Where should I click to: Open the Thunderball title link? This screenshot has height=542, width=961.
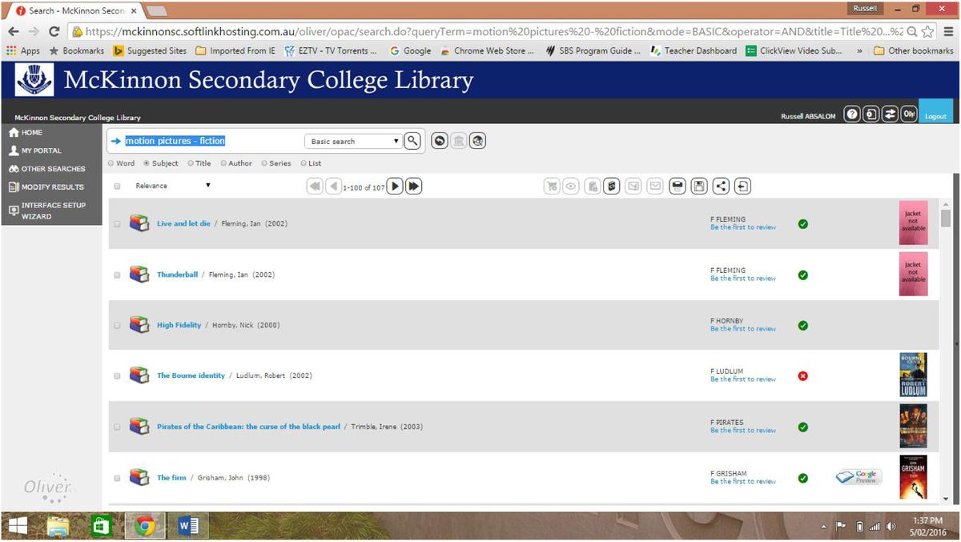[x=177, y=275]
